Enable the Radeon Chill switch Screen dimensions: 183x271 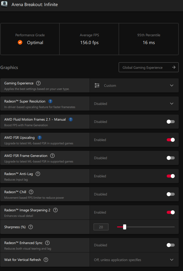click(171, 194)
